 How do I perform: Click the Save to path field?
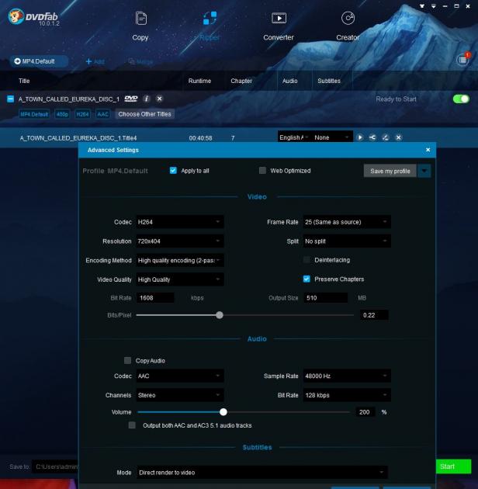55,466
